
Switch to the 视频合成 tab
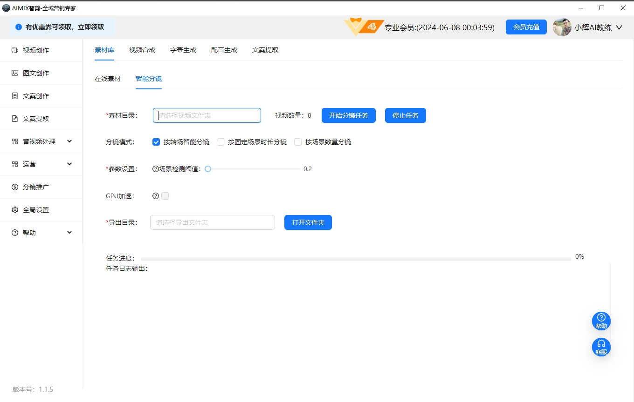[x=142, y=50]
